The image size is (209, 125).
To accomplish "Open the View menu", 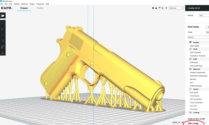I will [11, 4].
